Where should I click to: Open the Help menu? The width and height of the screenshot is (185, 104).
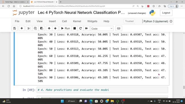(106, 21)
